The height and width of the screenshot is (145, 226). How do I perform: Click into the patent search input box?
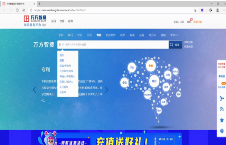(113, 45)
